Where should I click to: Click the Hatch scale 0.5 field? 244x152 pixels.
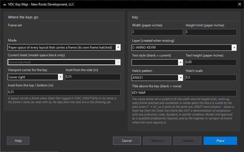[x=211, y=78]
